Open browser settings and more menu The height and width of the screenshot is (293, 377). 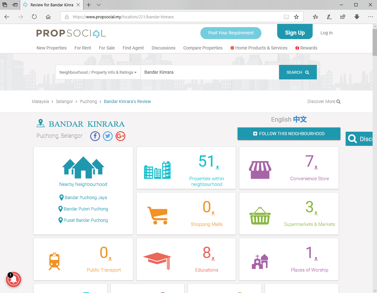pyautogui.click(x=370, y=17)
